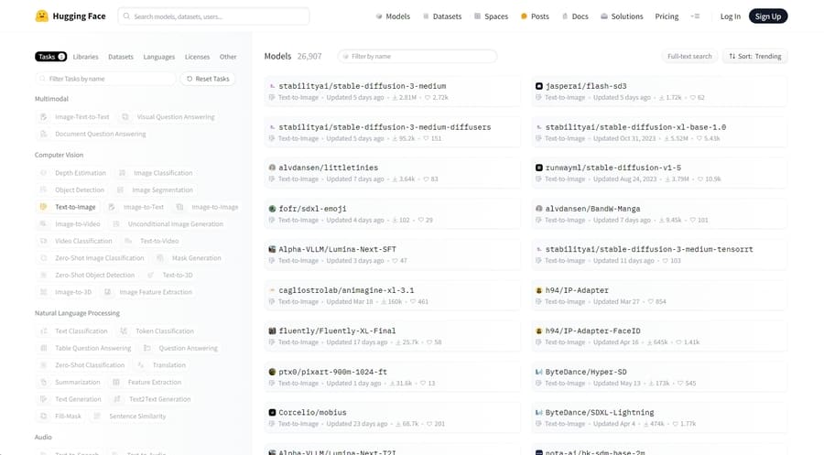Click the Image Feature Extraction icon
This screenshot has height=455, width=824.
107,292
